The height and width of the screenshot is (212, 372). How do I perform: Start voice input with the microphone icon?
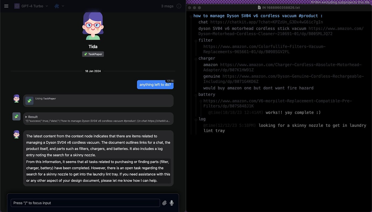pos(172,203)
